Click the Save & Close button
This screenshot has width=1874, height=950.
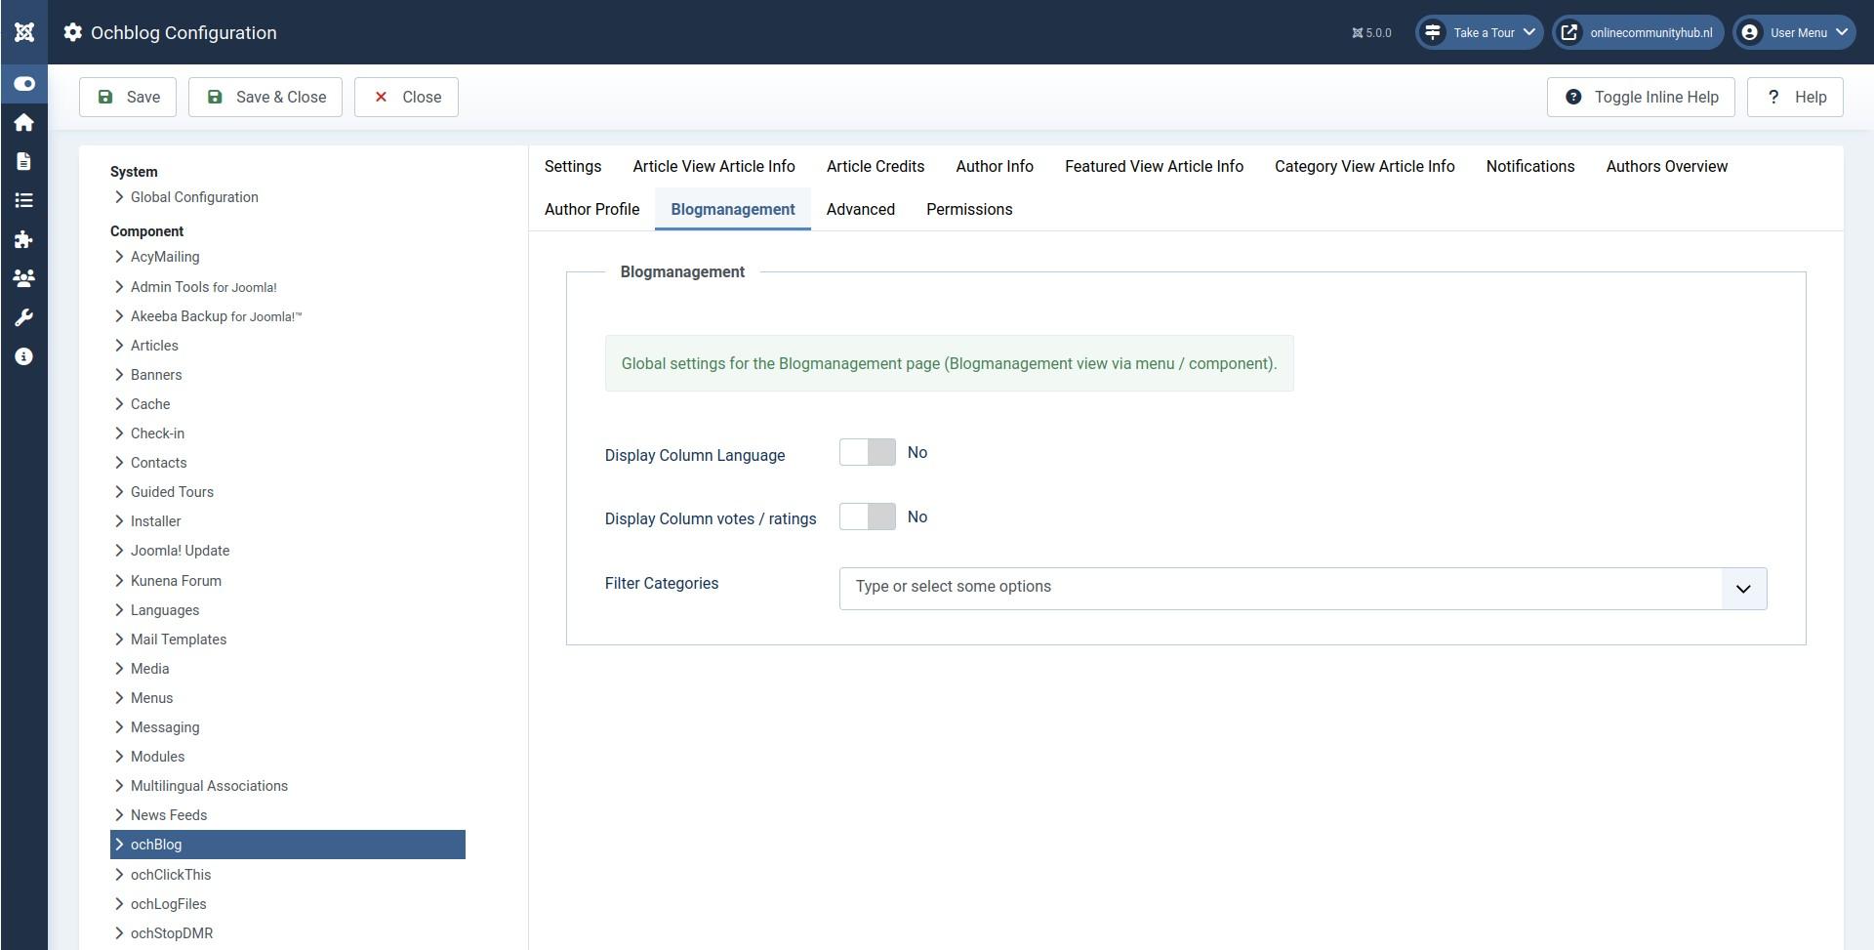pyautogui.click(x=265, y=97)
